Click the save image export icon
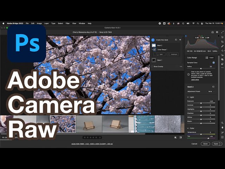 212,32
